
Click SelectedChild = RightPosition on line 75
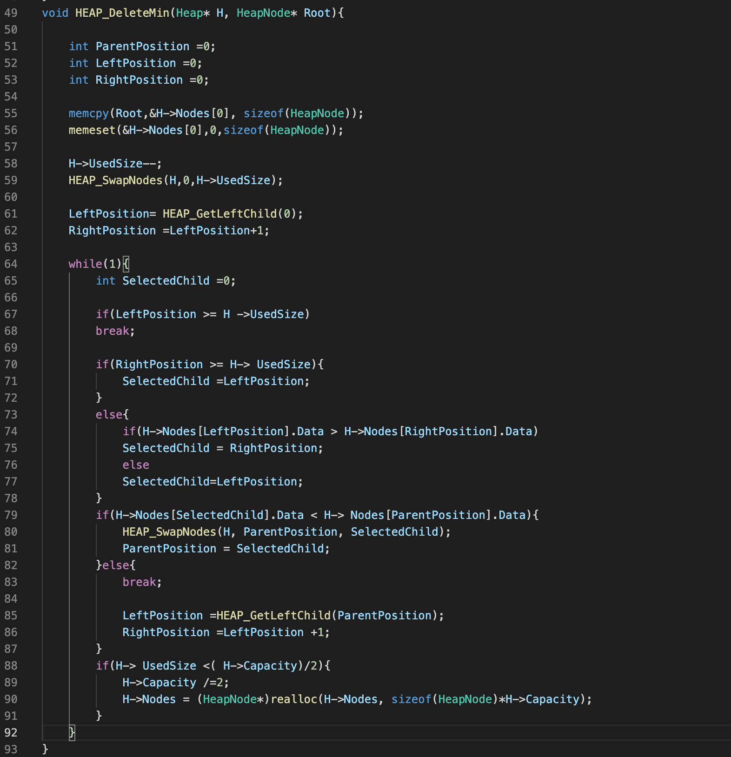223,448
